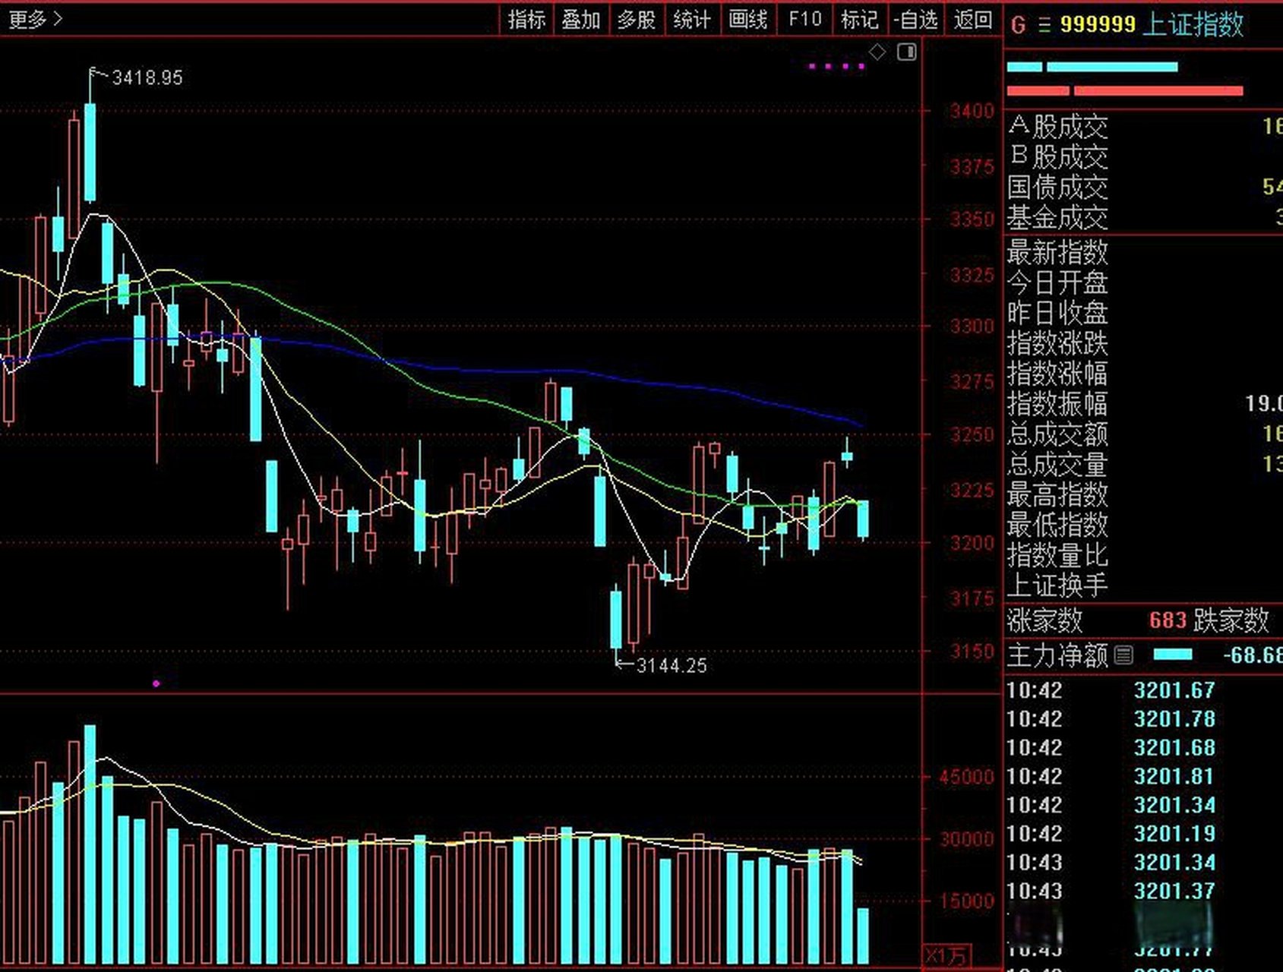The image size is (1283, 972).
Task: Select the 基金成交 row label
Action: click(x=1057, y=217)
